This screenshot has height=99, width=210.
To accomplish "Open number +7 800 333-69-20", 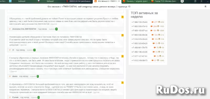I will click(139, 43).
